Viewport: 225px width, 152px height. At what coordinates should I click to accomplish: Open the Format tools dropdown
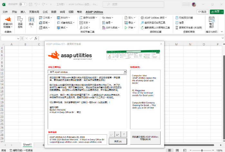tap(62, 28)
